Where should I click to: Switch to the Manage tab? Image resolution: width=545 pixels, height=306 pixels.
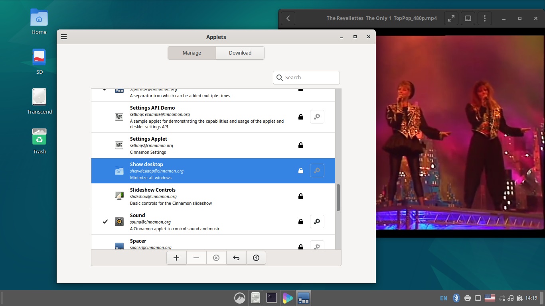point(192,53)
